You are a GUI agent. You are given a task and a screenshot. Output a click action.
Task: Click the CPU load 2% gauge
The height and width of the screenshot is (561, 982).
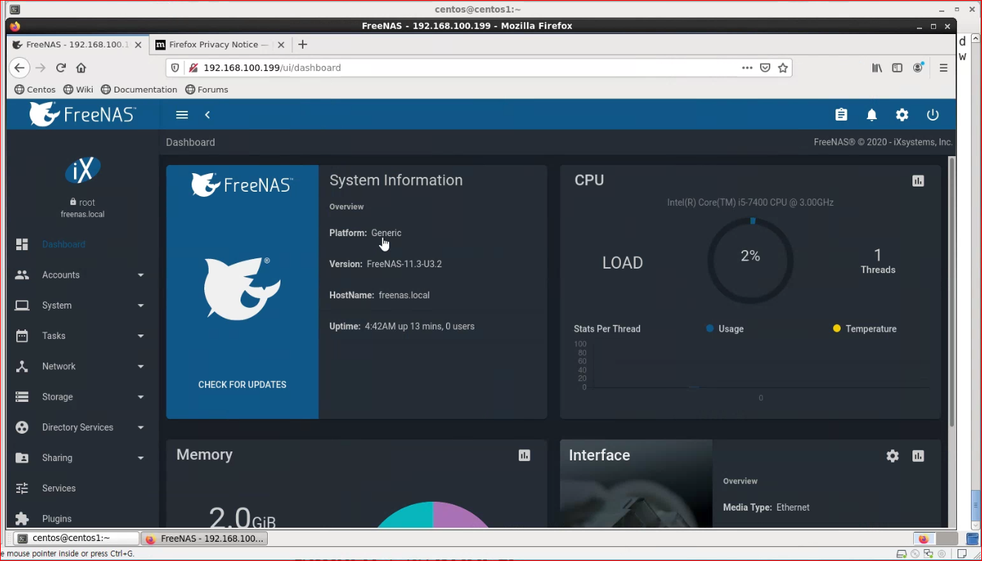[750, 260]
